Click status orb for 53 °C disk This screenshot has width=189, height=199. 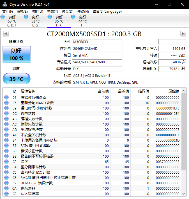pyautogui.click(x=3, y=17)
